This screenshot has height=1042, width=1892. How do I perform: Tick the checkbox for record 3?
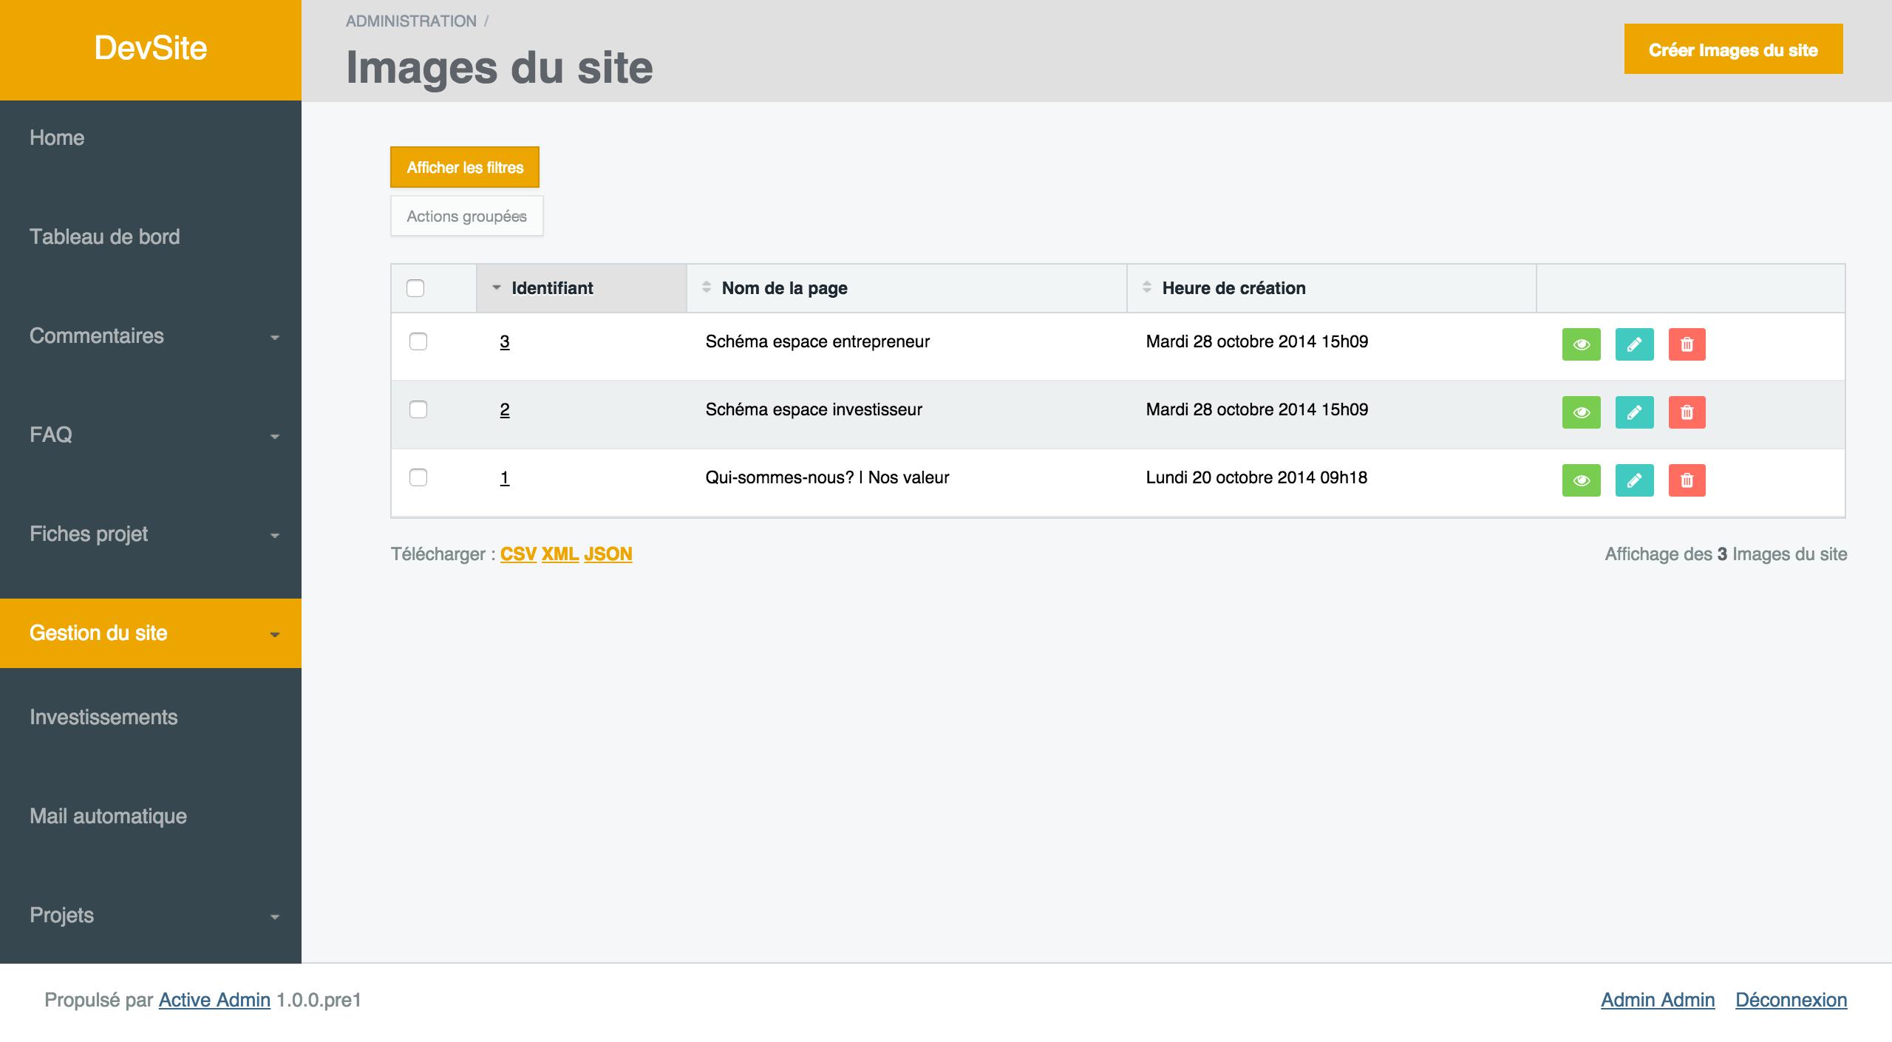point(418,341)
